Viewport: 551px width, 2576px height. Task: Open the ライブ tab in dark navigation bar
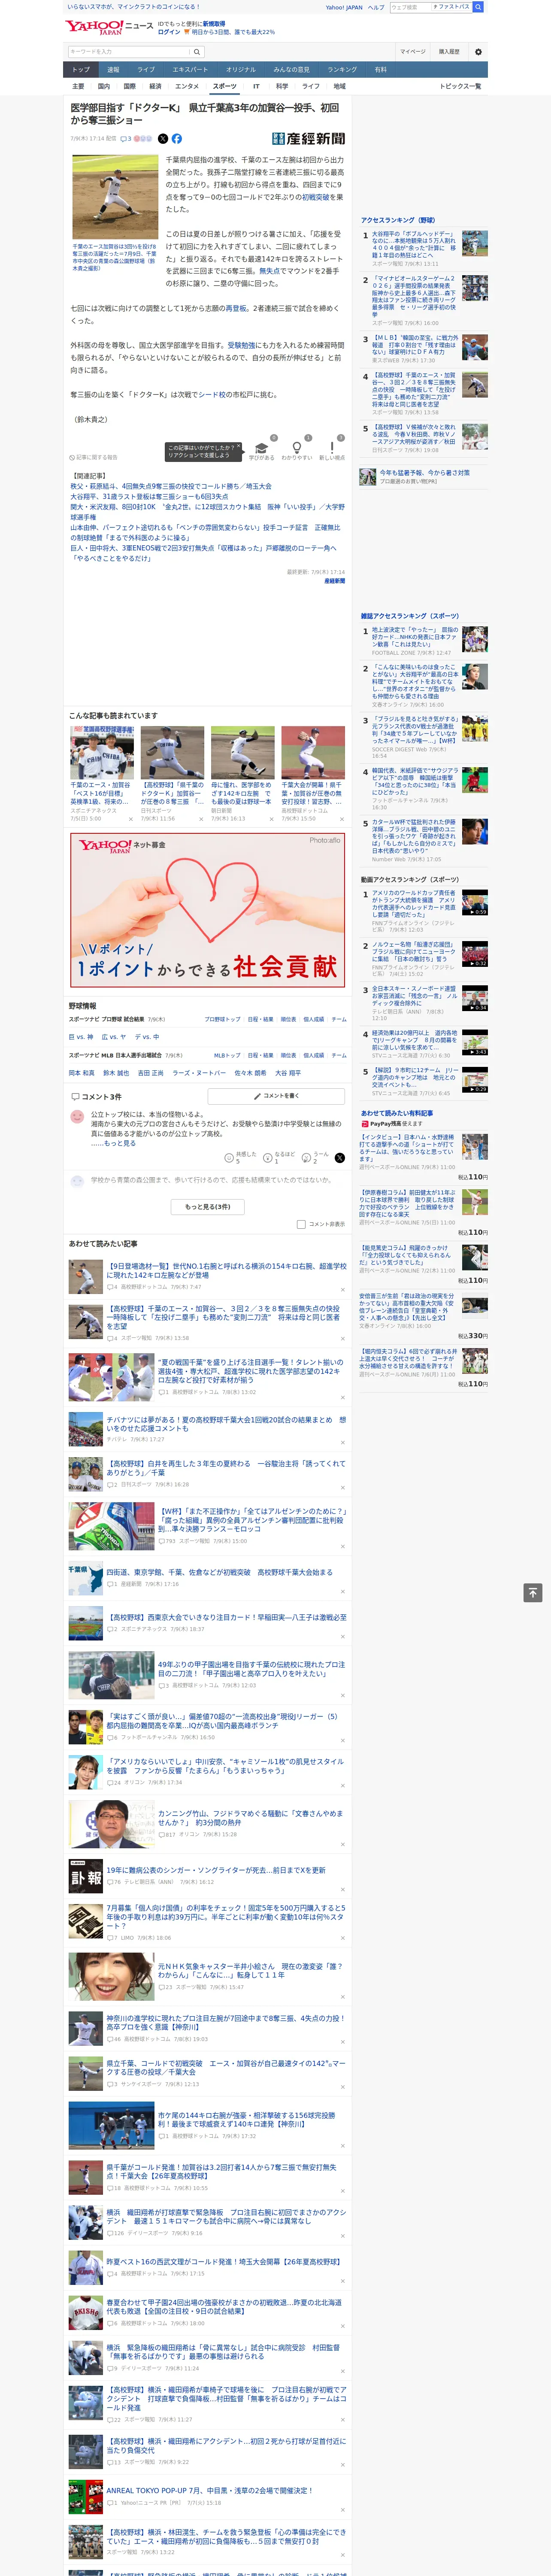(x=146, y=70)
